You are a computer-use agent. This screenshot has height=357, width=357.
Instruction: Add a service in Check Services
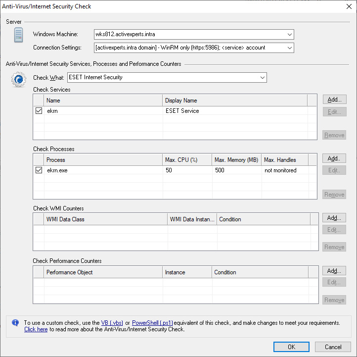click(334, 100)
